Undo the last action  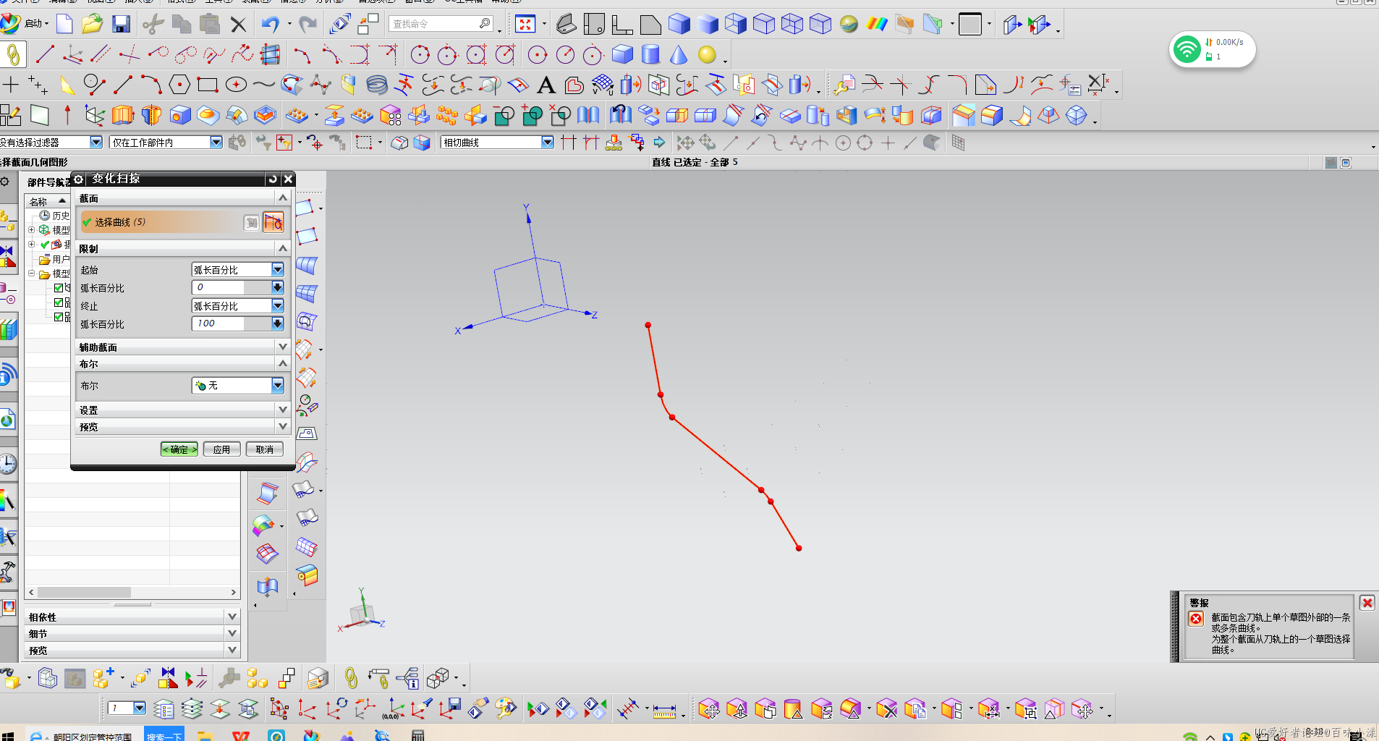pyautogui.click(x=271, y=25)
